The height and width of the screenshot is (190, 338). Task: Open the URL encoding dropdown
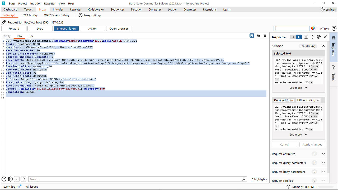(308, 100)
